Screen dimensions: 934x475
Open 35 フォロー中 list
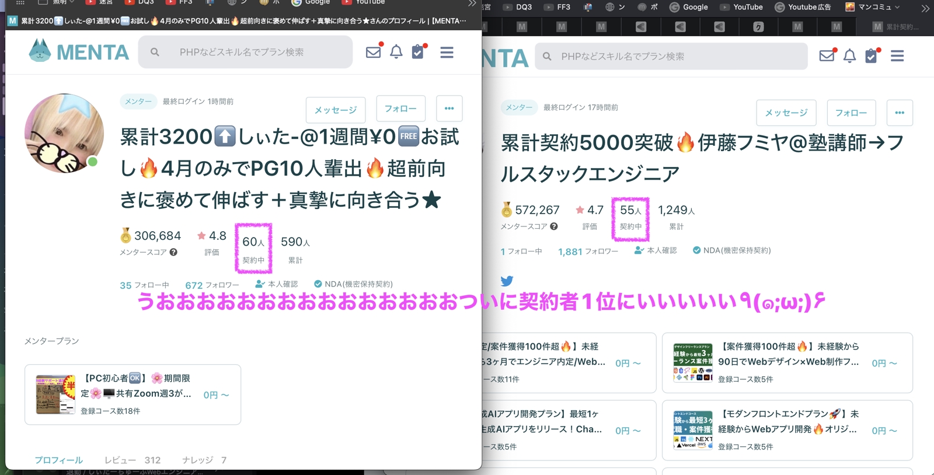pos(144,285)
